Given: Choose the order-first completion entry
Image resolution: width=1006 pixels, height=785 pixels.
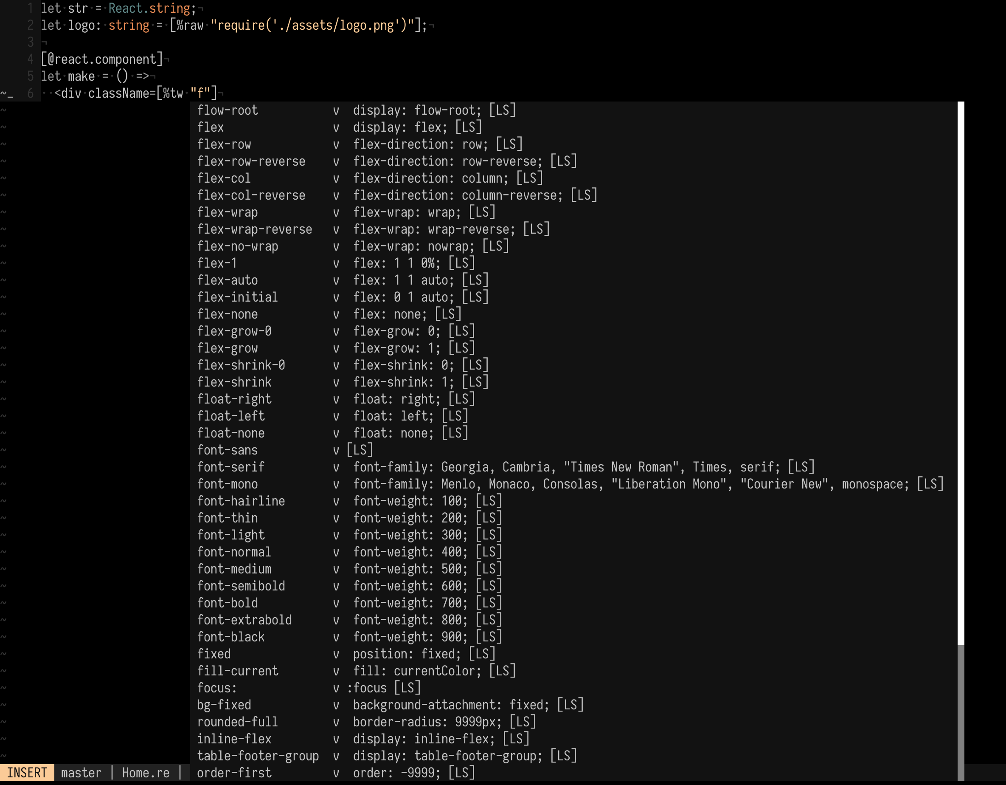Looking at the screenshot, I should (234, 773).
